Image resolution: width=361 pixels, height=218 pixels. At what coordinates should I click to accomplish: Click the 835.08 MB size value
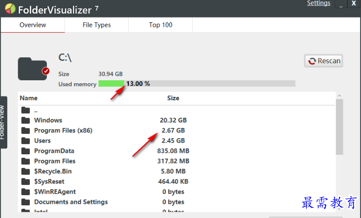[x=173, y=151]
